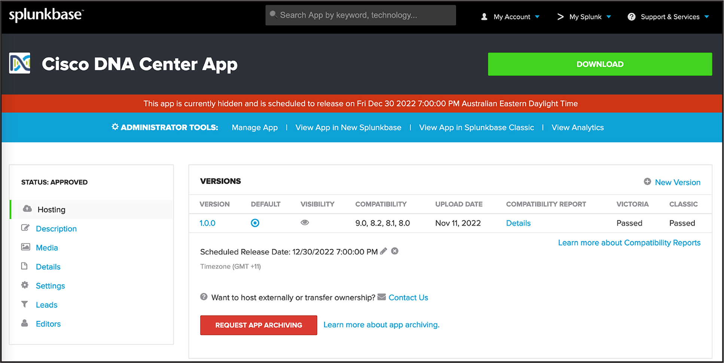Open View App in New Splunkbase

click(x=348, y=128)
